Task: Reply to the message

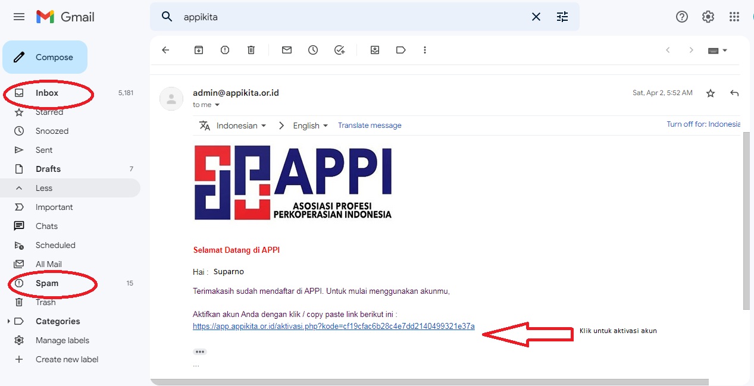Action: (734, 93)
